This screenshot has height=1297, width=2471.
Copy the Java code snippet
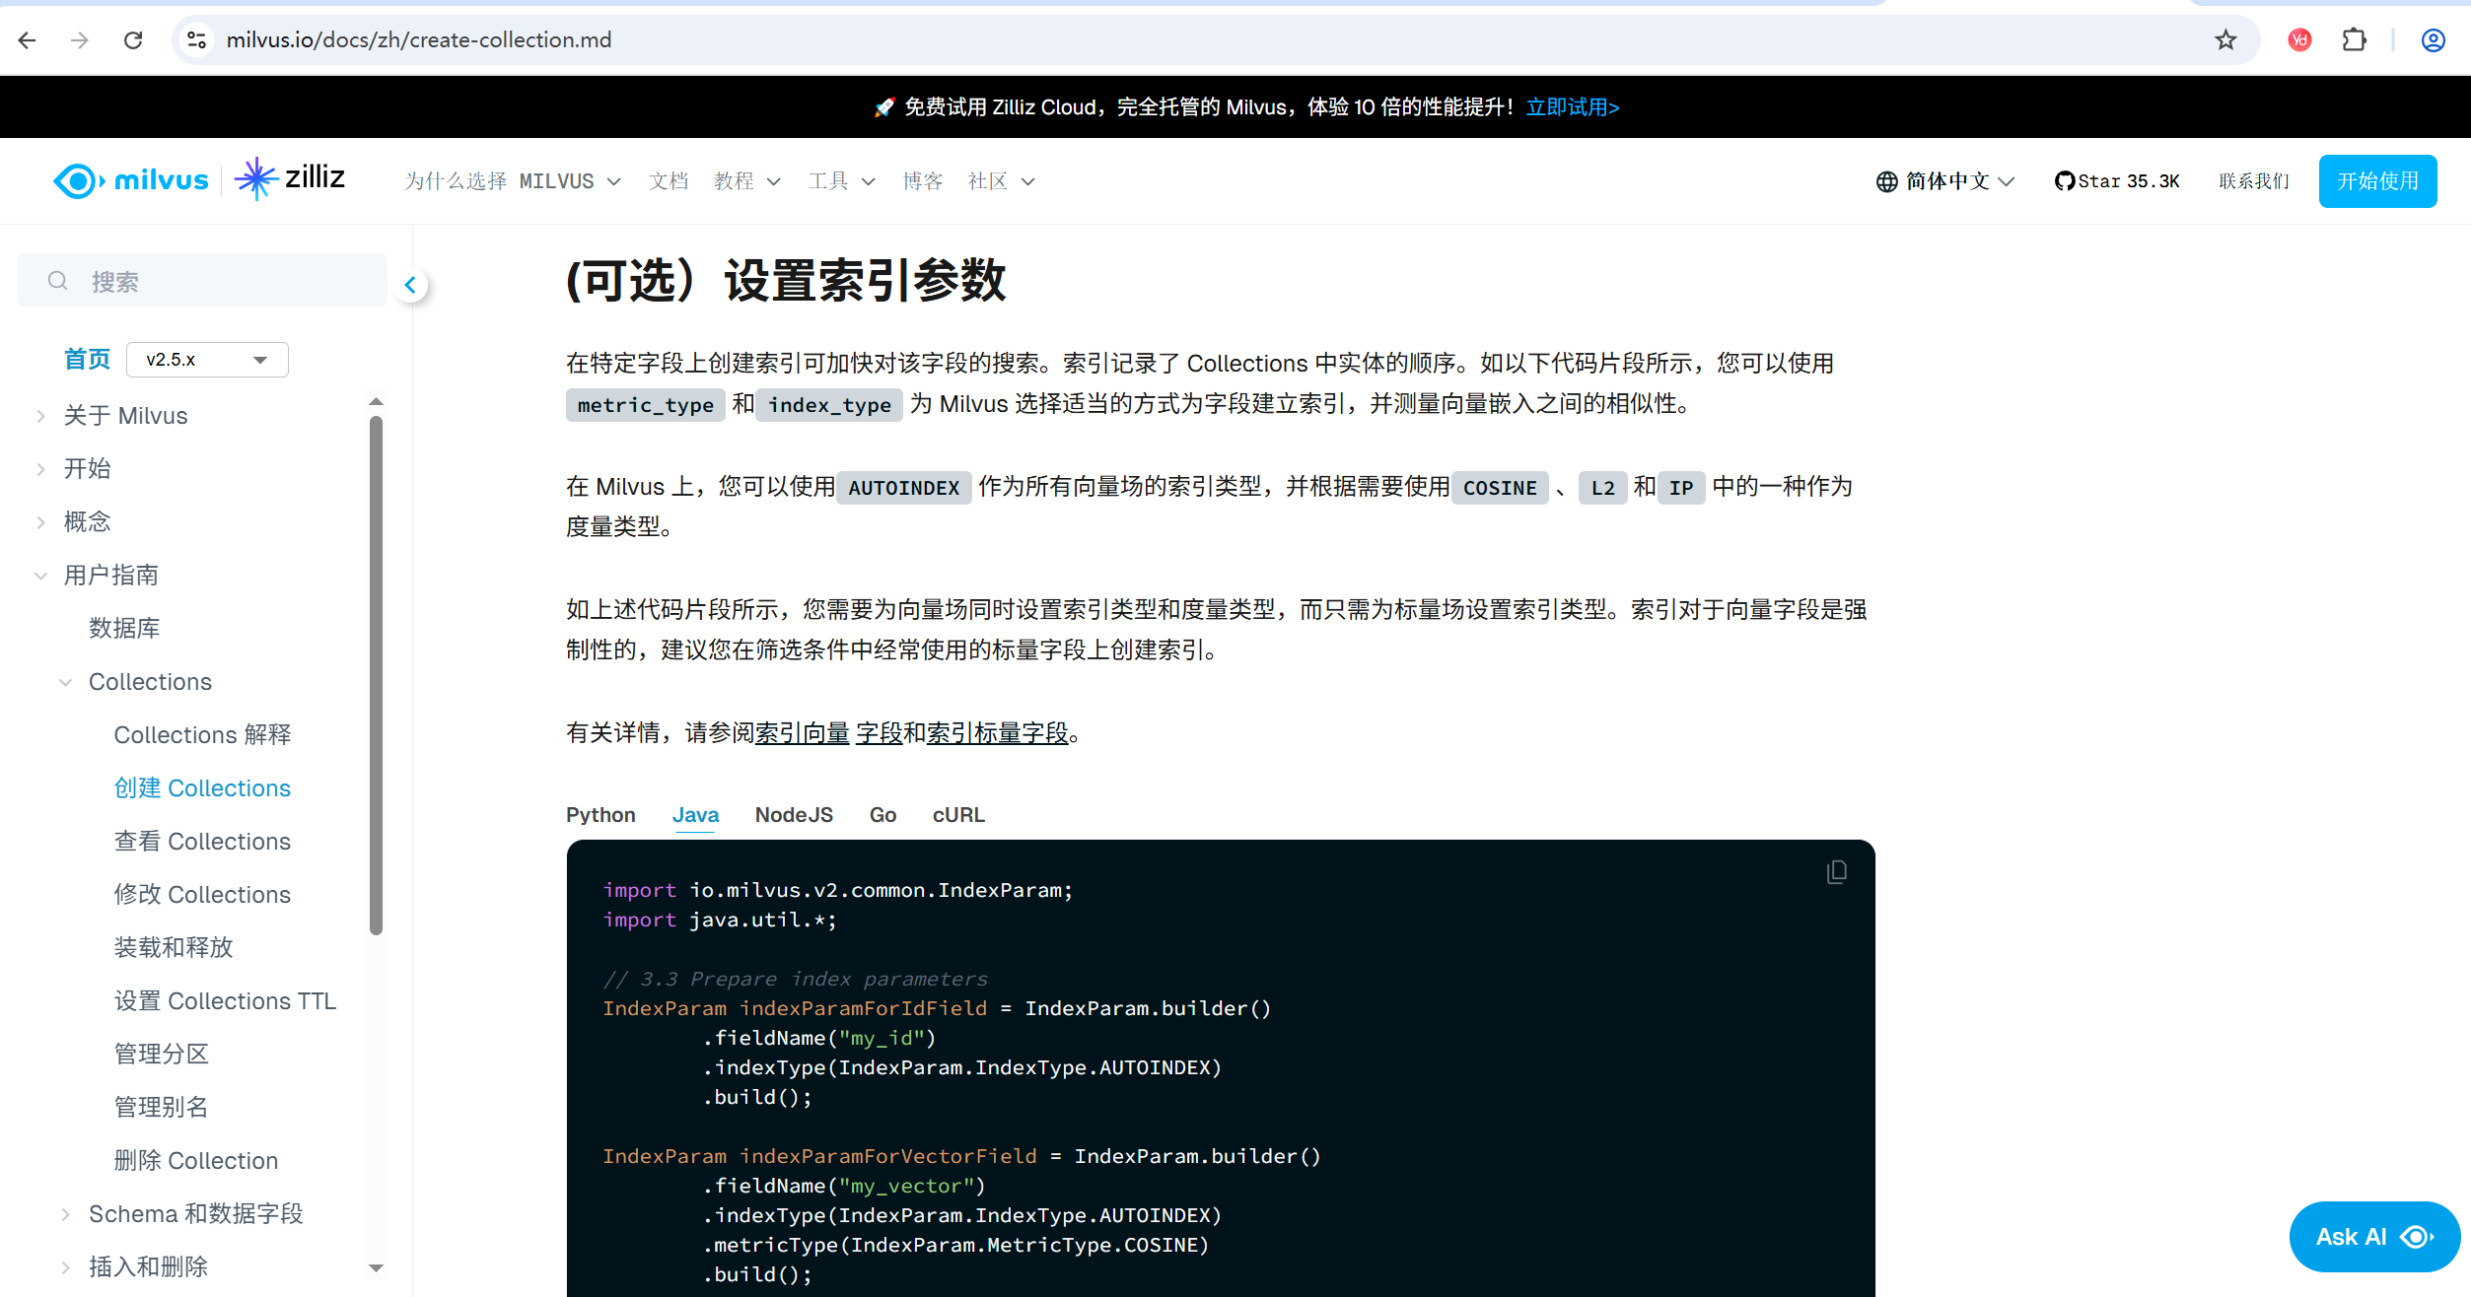pos(1836,871)
